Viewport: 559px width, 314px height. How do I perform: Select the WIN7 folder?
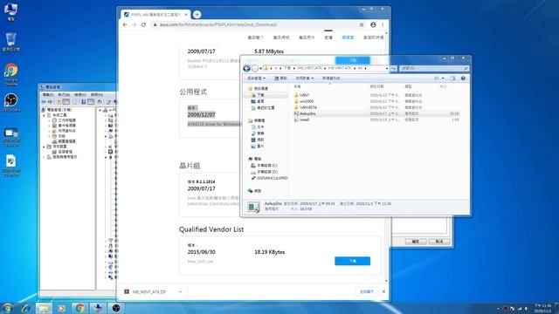[302, 95]
